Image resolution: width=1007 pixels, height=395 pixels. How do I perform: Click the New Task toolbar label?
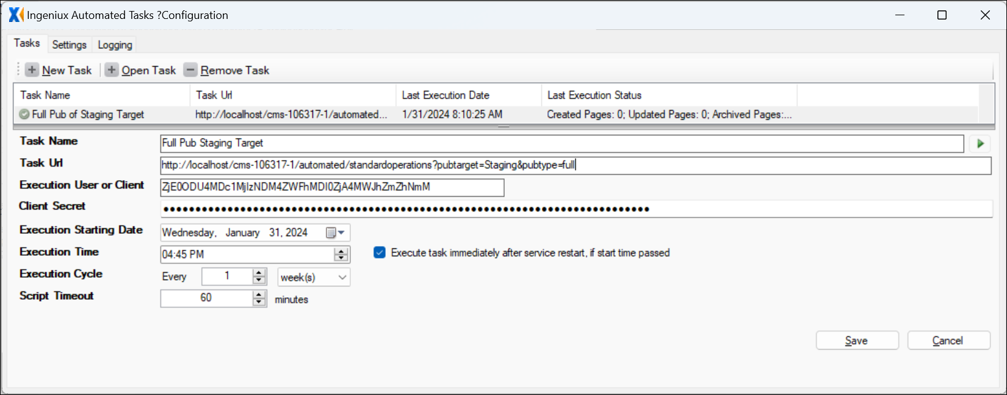(x=67, y=70)
